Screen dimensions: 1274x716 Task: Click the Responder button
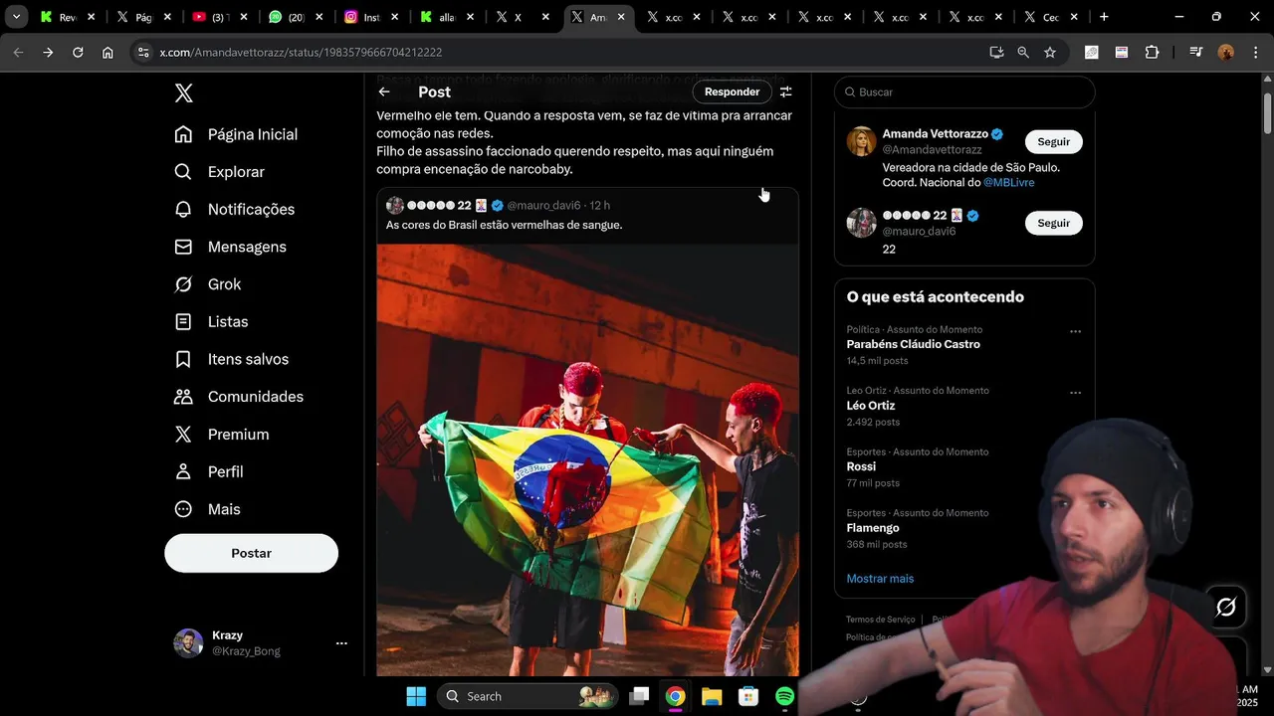(x=732, y=91)
